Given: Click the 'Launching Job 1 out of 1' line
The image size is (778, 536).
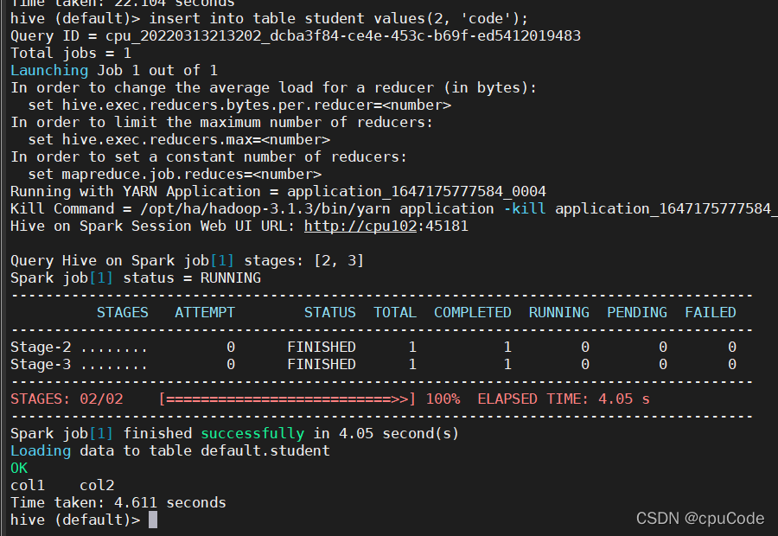Looking at the screenshot, I should pyautogui.click(x=114, y=71).
